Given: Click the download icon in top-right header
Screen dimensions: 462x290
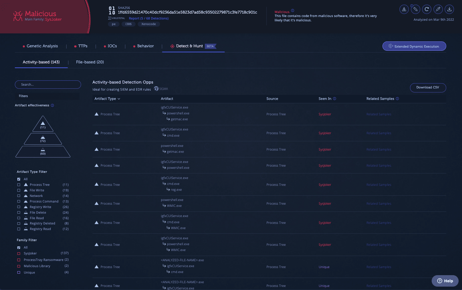Looking at the screenshot, I should pyautogui.click(x=449, y=9).
